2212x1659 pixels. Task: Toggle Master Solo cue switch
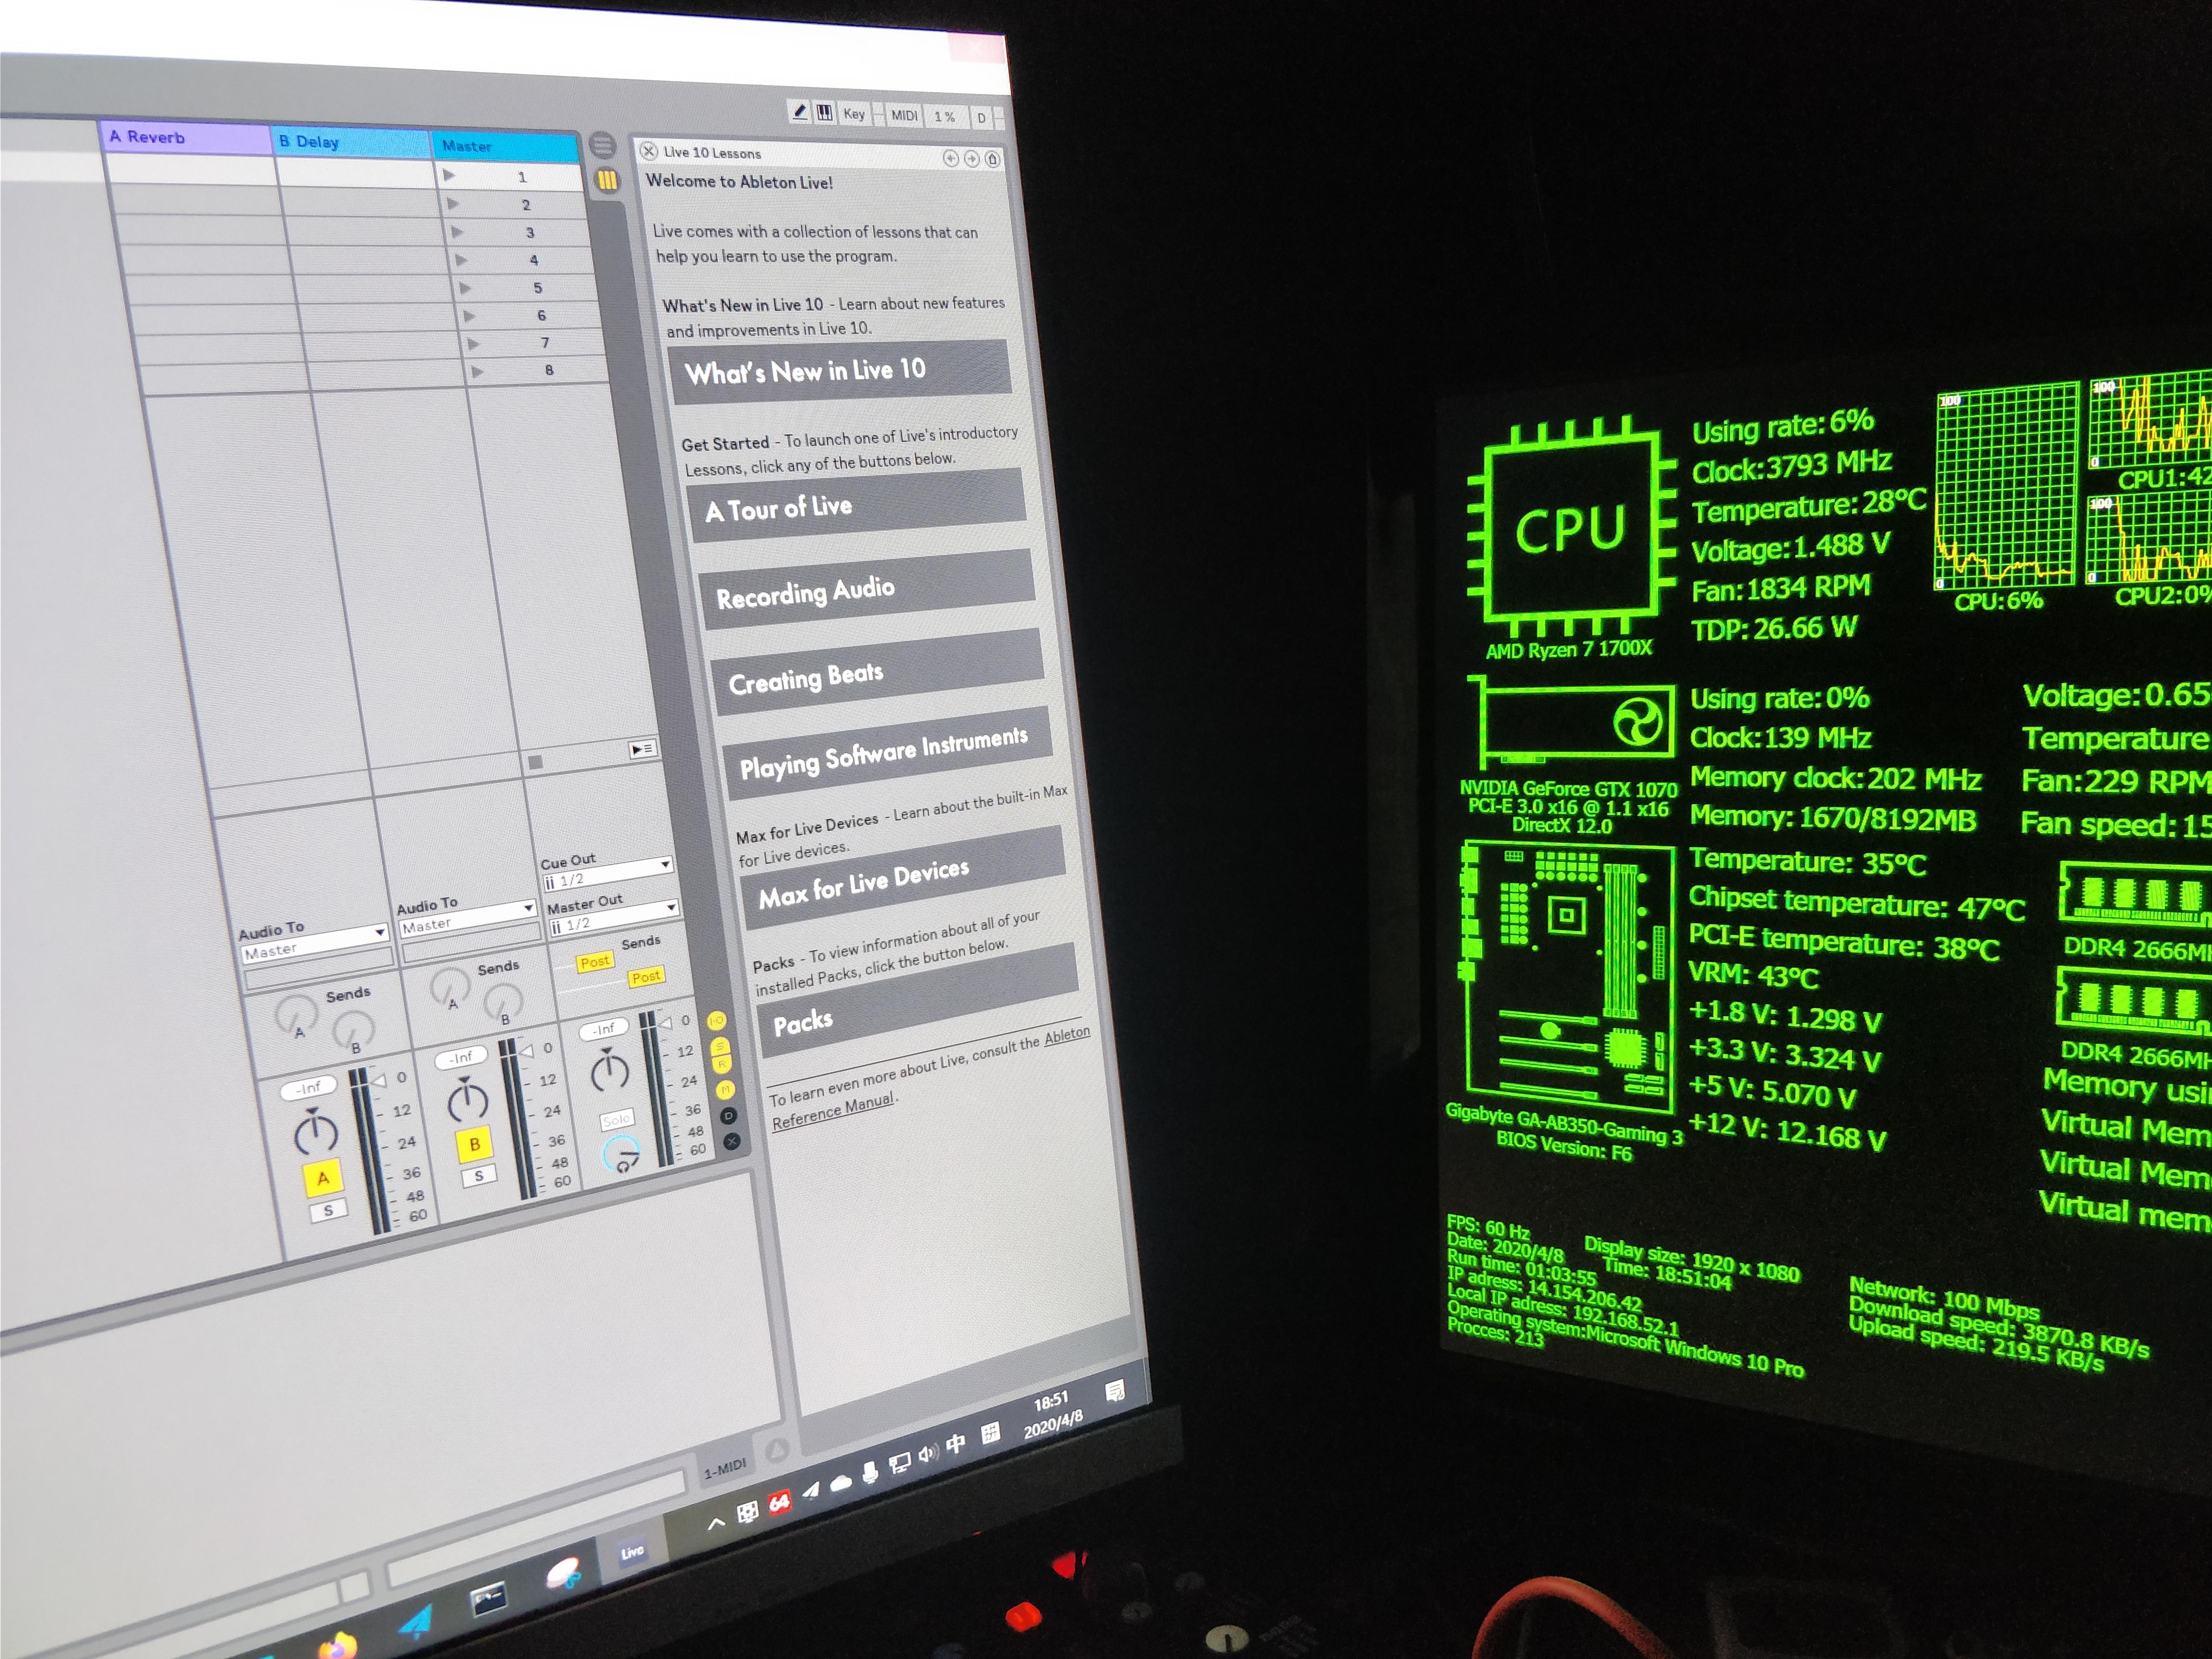click(x=616, y=1119)
